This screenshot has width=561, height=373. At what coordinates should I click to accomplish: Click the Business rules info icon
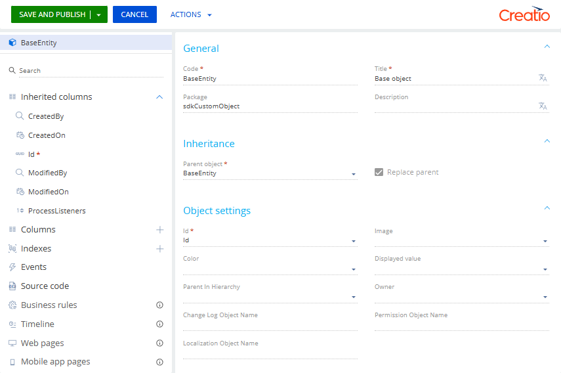pyautogui.click(x=159, y=305)
